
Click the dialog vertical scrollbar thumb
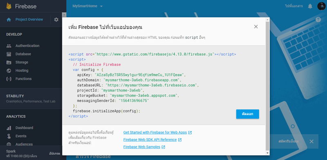pyautogui.click(x=267, y=85)
